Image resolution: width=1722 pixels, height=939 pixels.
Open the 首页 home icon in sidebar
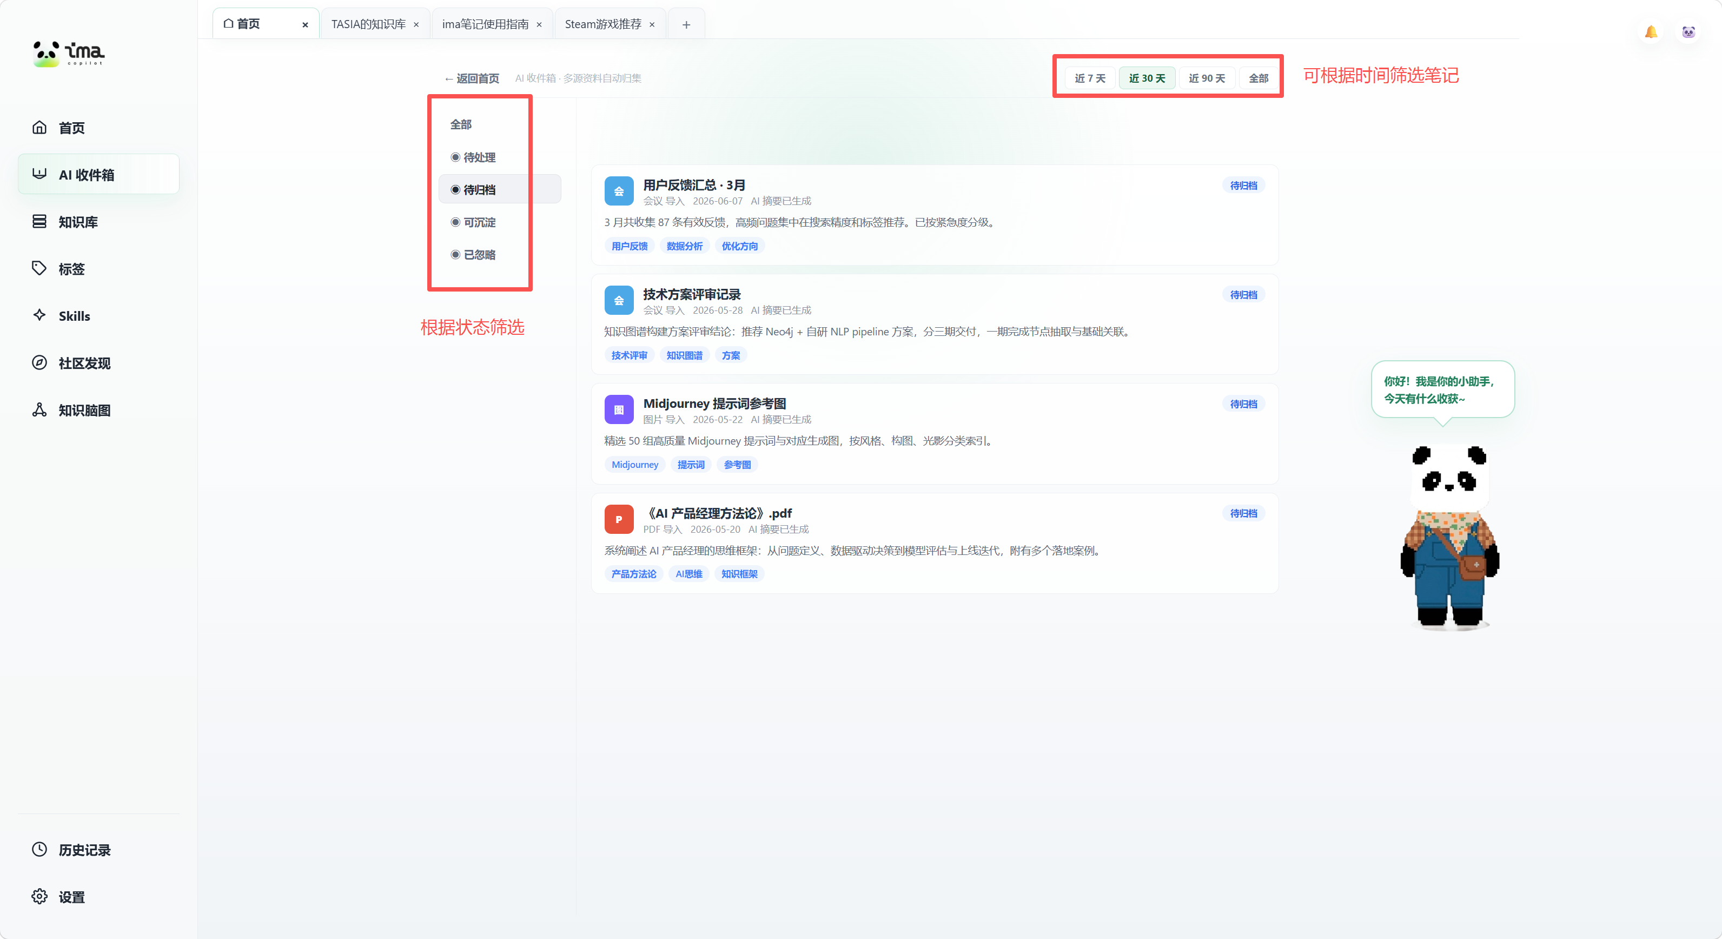point(39,127)
